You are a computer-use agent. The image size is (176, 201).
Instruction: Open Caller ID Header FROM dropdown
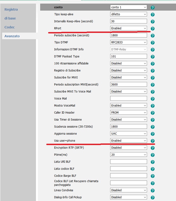[129, 112]
